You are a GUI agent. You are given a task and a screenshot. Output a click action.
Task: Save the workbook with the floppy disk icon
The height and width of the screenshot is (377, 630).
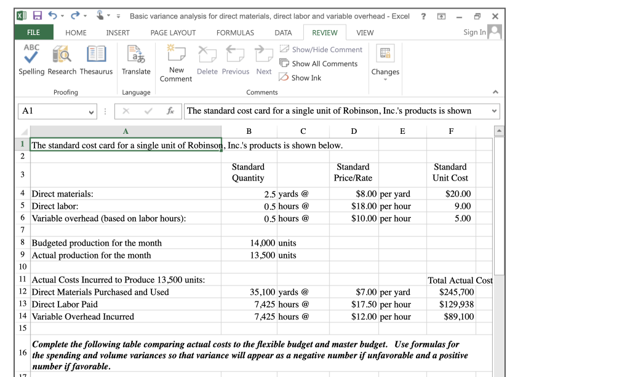pyautogui.click(x=37, y=15)
